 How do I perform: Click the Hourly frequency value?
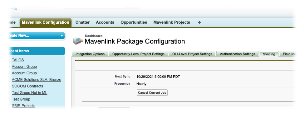[141, 84]
